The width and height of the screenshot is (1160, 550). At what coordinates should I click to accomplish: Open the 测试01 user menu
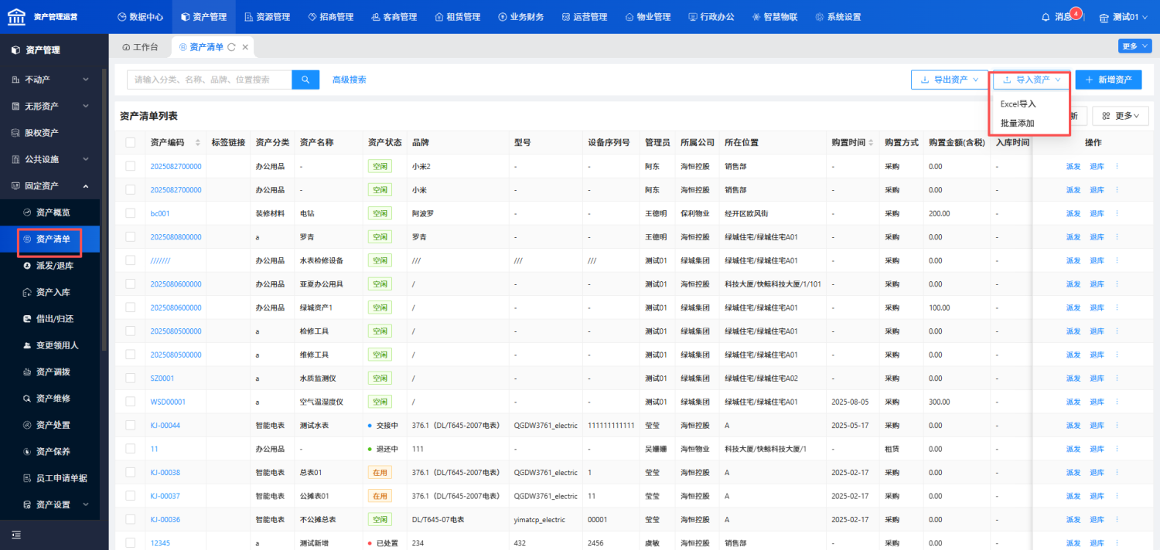pos(1124,17)
